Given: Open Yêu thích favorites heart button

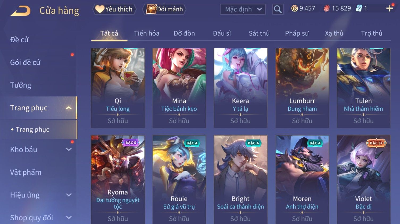Looking at the screenshot, I should tap(114, 9).
